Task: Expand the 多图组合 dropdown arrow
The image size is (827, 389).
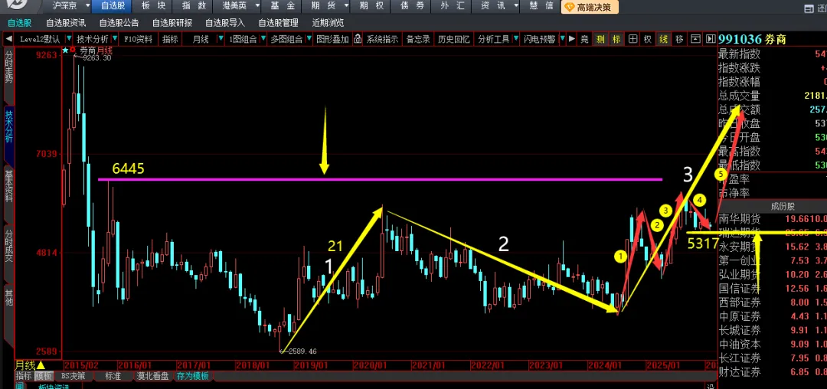Action: pyautogui.click(x=308, y=39)
